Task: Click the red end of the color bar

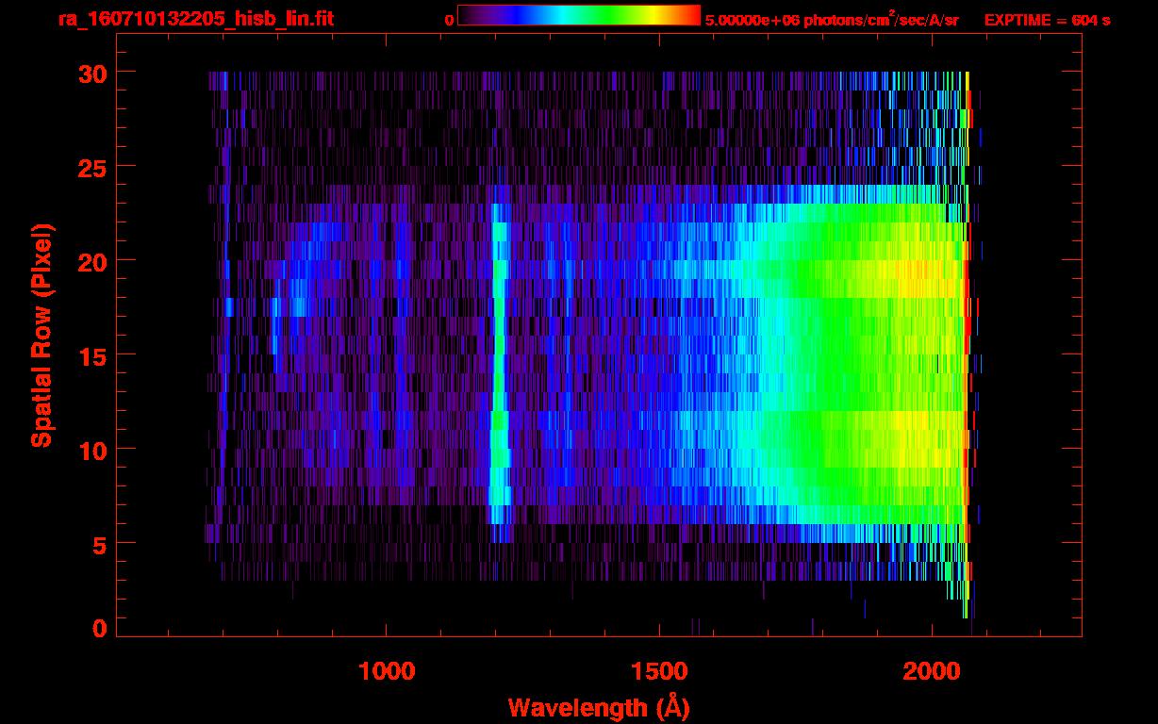Action: (693, 15)
